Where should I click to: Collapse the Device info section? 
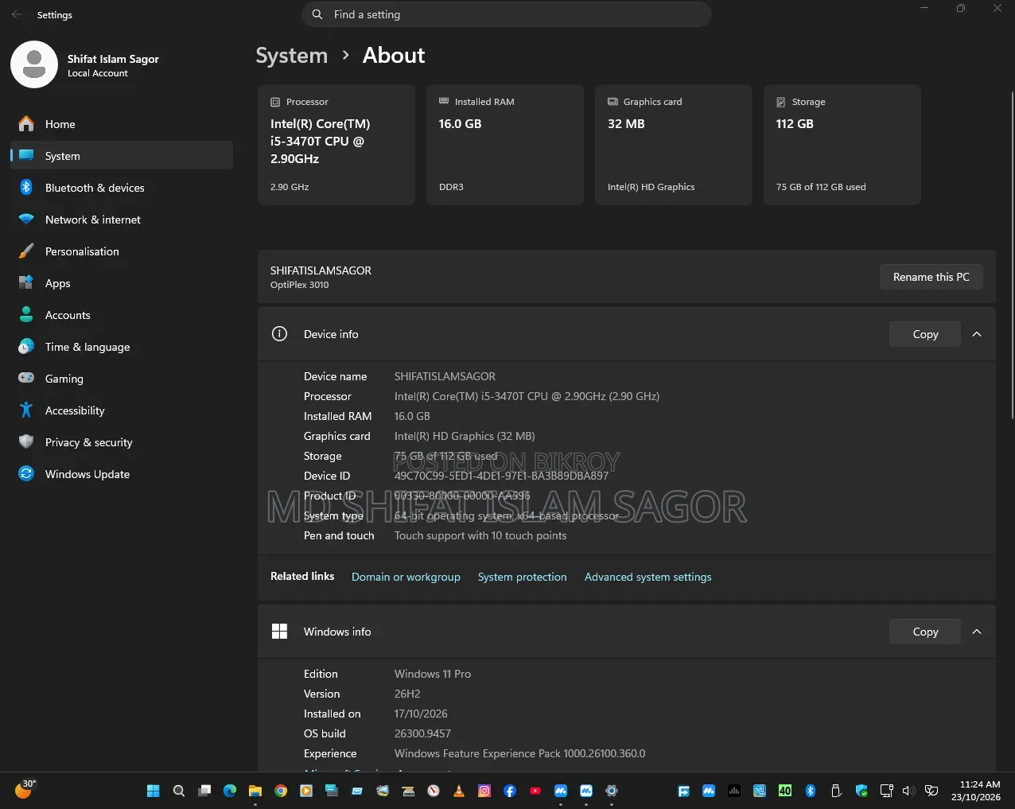tap(977, 334)
